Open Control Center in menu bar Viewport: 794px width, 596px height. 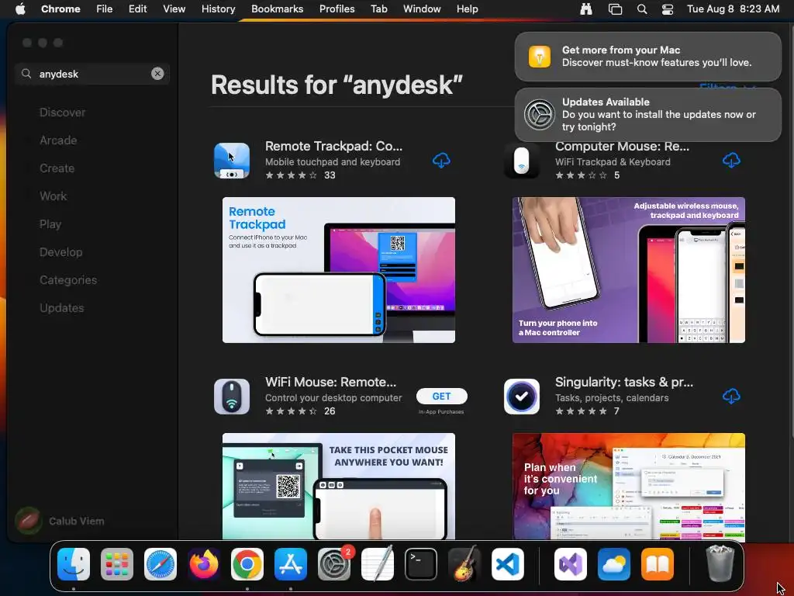tap(668, 9)
